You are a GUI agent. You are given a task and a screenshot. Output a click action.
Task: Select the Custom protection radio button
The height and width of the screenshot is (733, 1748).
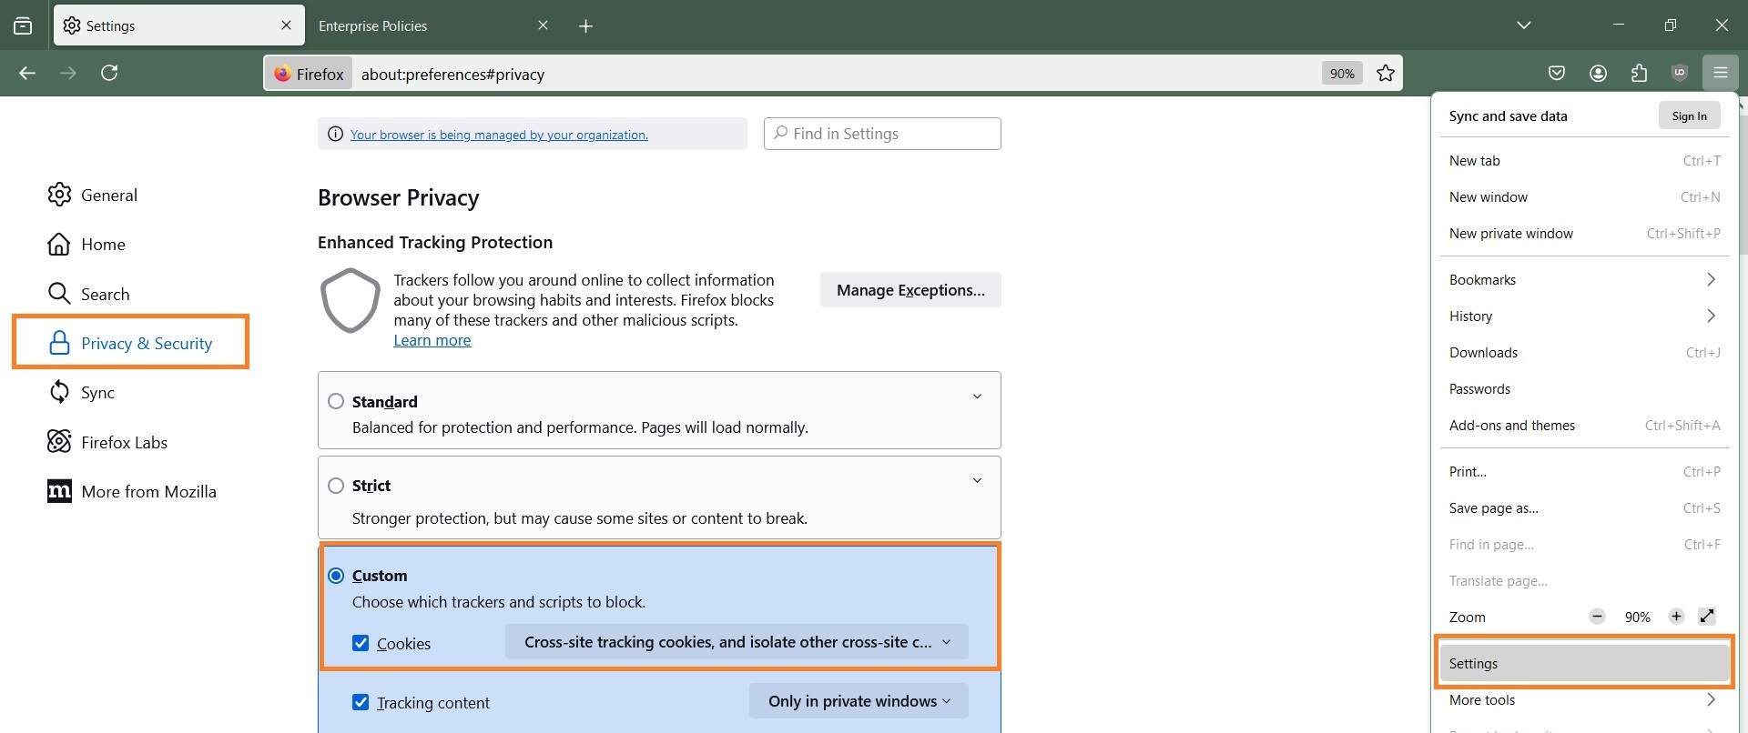[x=336, y=576]
